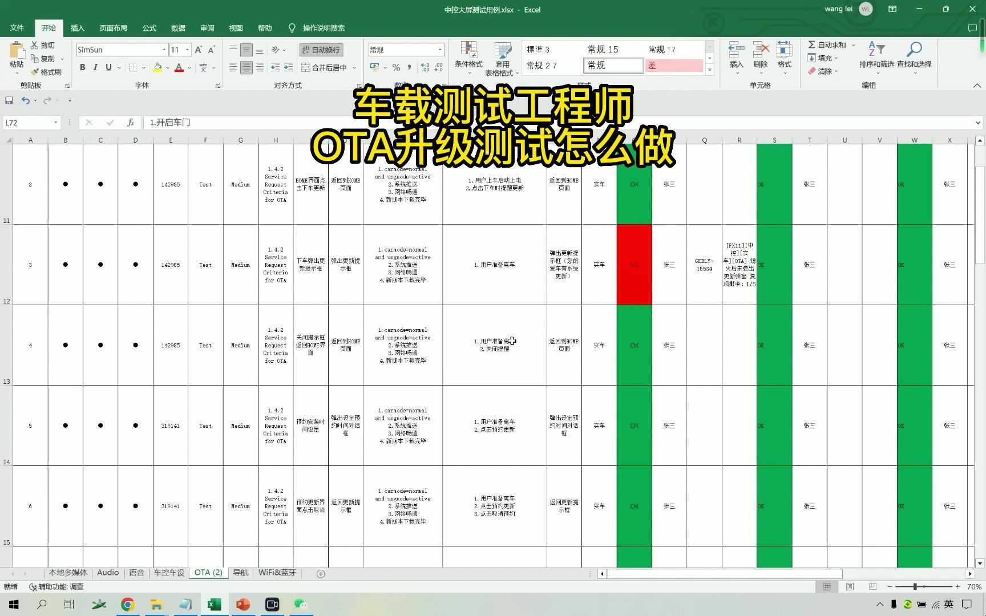Image resolution: width=986 pixels, height=616 pixels.
Task: Select align left
Action: 233,68
